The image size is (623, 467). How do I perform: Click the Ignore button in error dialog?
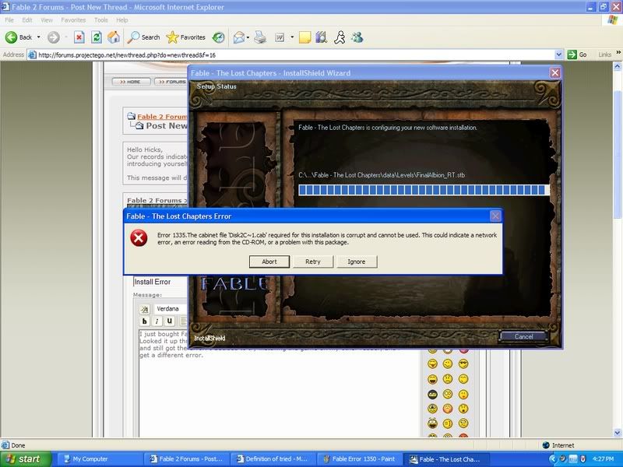[x=357, y=262]
